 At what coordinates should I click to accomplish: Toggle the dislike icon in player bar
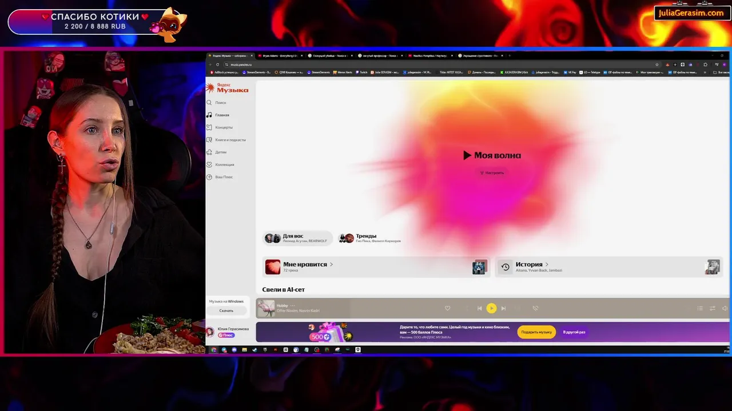[x=535, y=308]
